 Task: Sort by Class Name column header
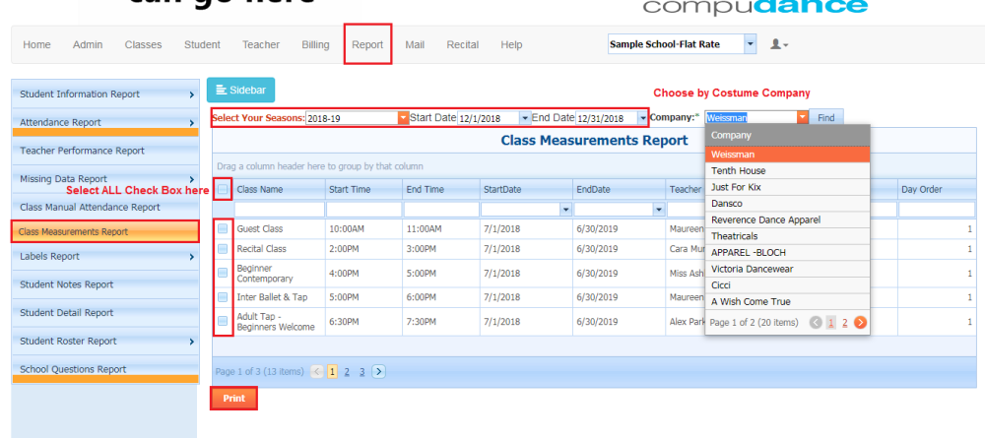pos(279,189)
